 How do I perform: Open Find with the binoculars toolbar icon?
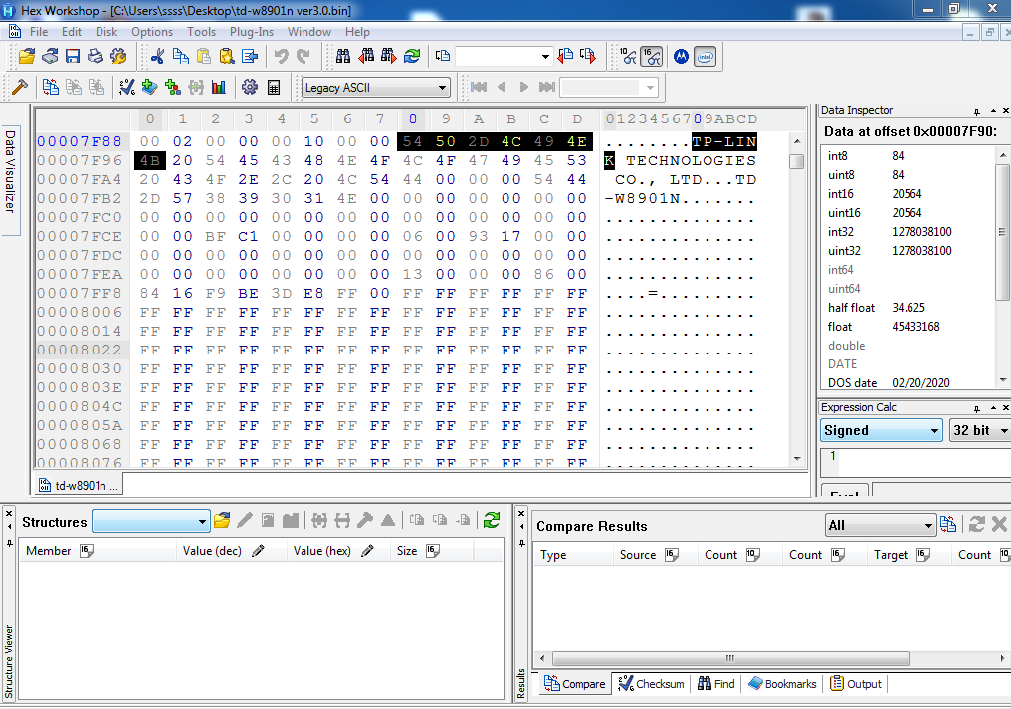(343, 56)
